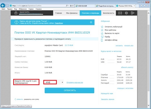Log out using the exit door icon
151x109 pixels.
click(x=133, y=13)
